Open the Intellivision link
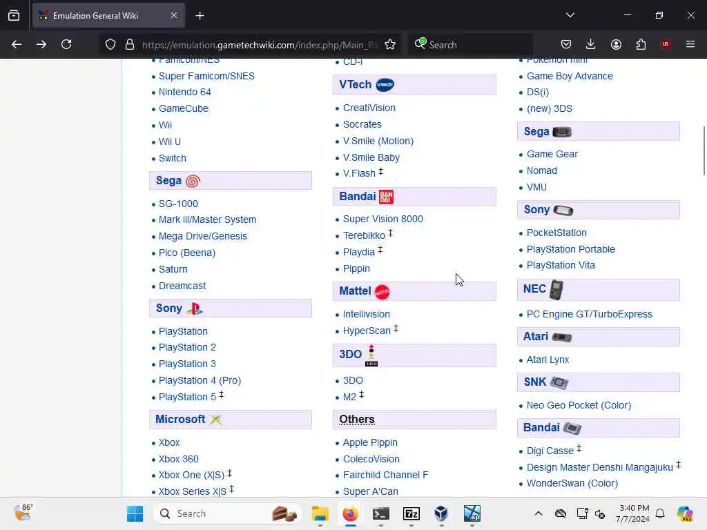 pyautogui.click(x=367, y=314)
